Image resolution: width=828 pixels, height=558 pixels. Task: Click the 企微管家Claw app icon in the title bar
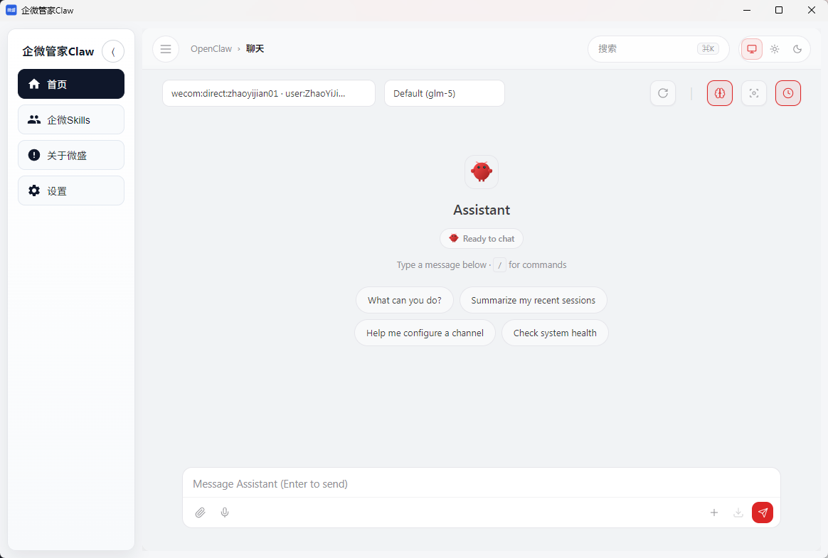[11, 10]
